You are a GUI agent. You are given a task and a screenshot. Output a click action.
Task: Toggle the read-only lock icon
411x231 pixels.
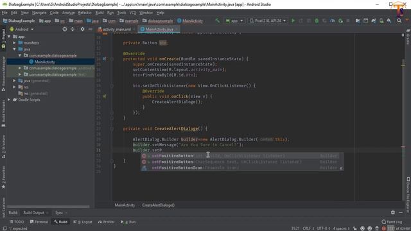[355, 228]
